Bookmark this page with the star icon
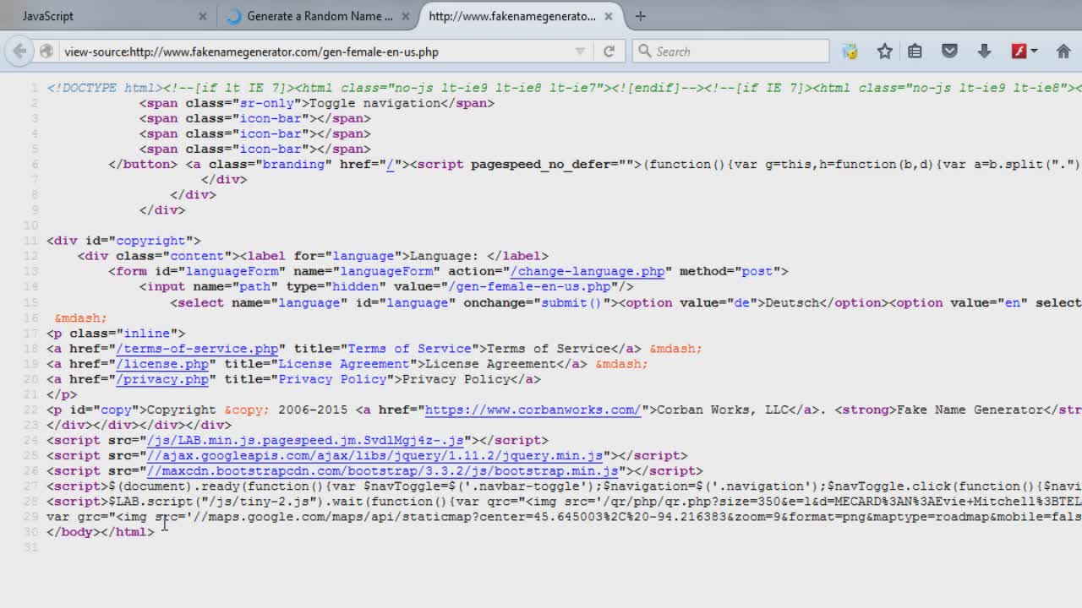 coord(884,52)
